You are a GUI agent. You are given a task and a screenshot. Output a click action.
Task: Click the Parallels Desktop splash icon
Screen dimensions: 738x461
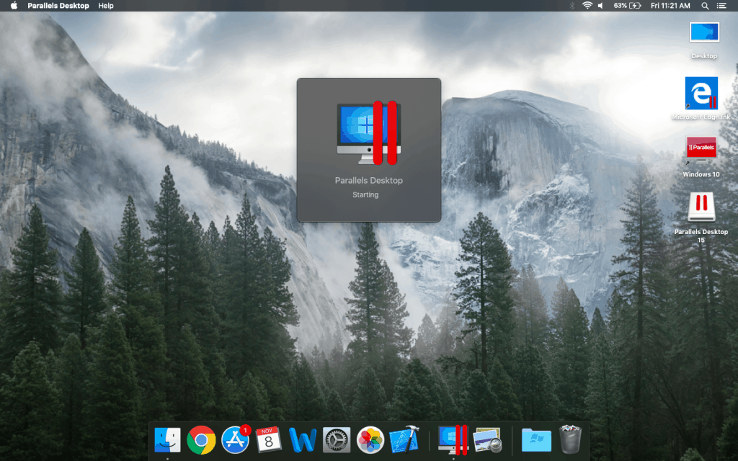[x=369, y=133]
